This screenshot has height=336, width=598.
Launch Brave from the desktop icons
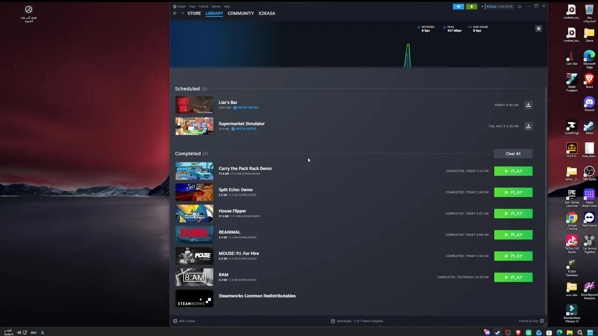coord(589,80)
